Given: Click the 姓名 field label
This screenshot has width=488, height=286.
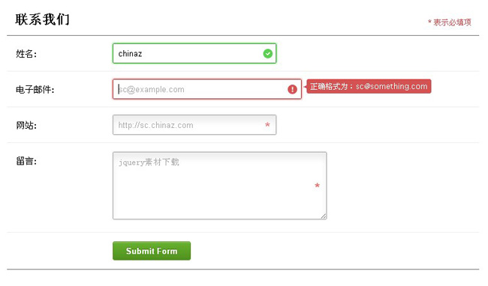Looking at the screenshot, I should point(26,54).
